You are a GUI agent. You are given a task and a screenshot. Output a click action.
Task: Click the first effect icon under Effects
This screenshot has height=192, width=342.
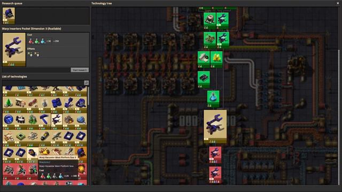click(30, 54)
